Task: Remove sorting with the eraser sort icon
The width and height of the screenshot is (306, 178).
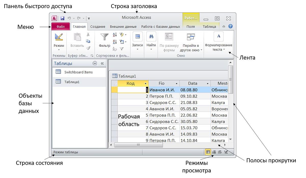Action: (x=115, y=49)
